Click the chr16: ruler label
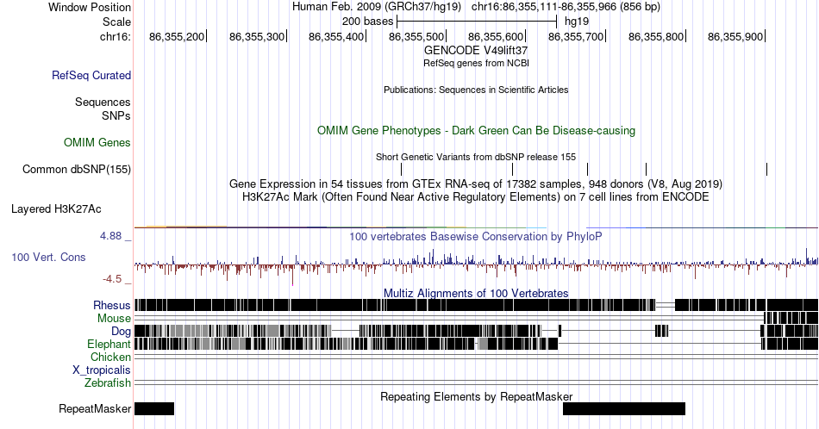 pyautogui.click(x=116, y=37)
